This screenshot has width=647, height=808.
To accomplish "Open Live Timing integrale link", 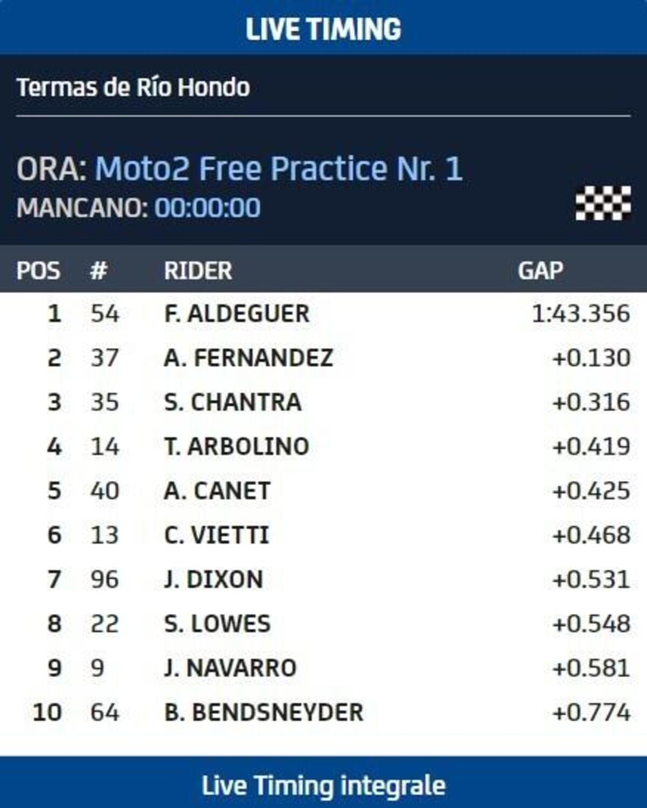I will [323, 785].
